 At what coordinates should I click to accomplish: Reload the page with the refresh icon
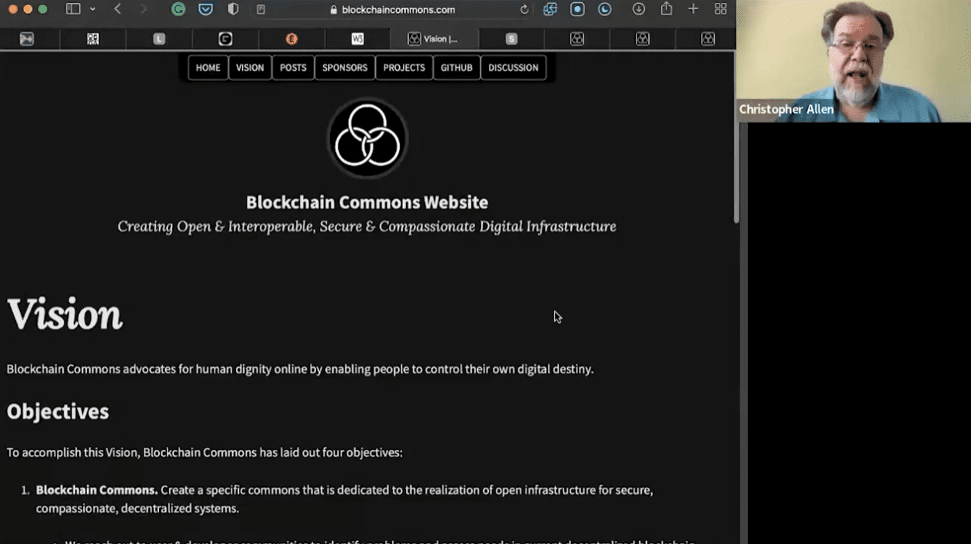click(524, 10)
